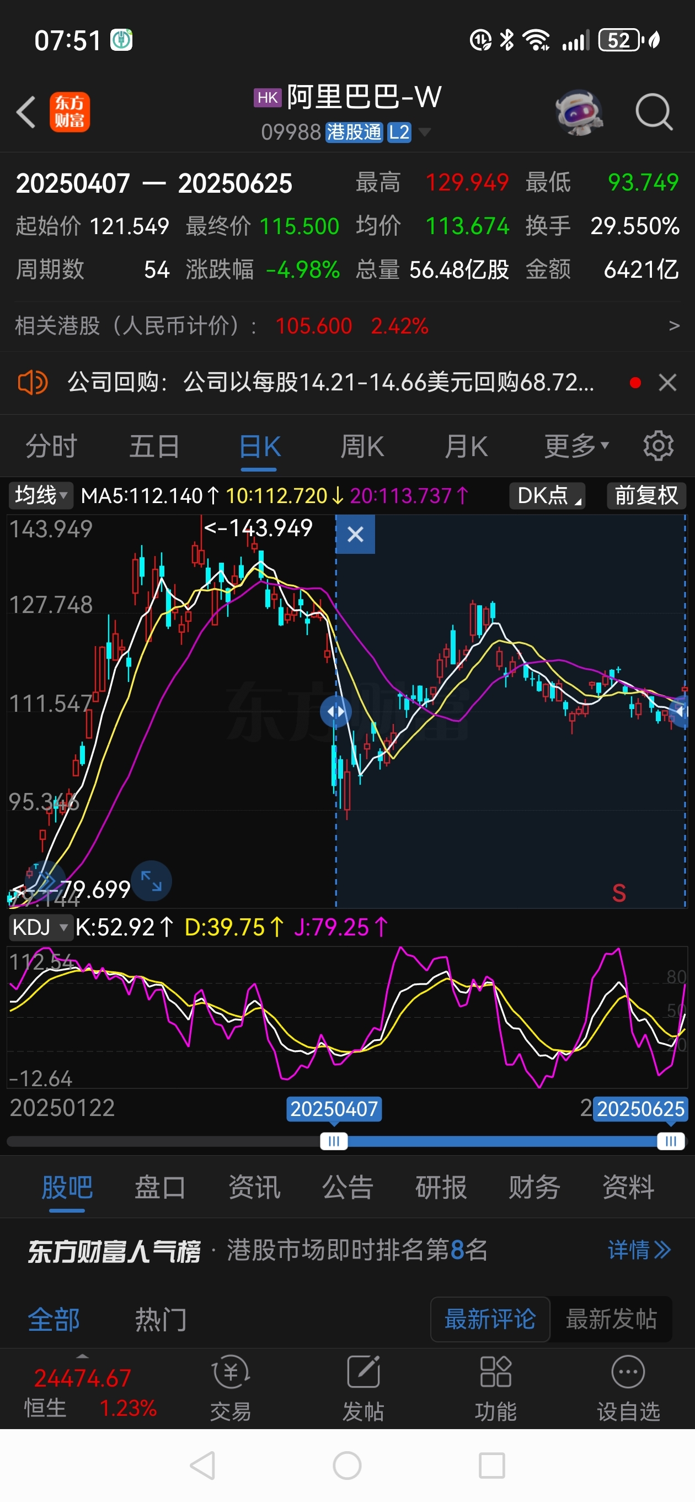Tap the L2 badge
Image resolution: width=695 pixels, height=1502 pixels.
click(x=399, y=133)
